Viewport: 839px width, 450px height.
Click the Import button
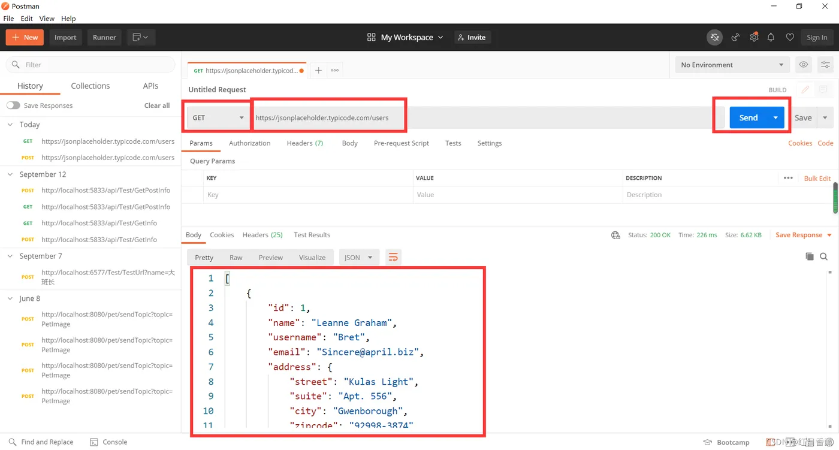point(65,37)
